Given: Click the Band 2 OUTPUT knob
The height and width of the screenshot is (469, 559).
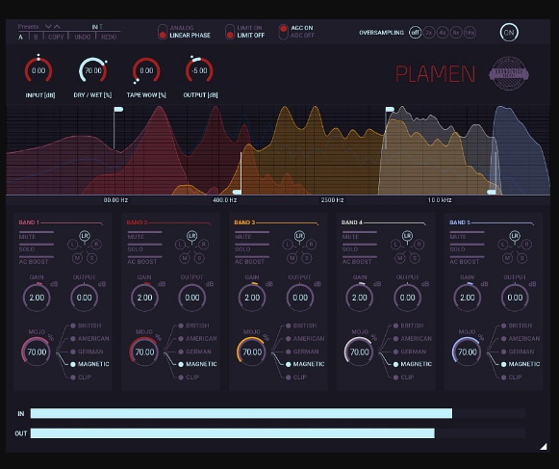Looking at the screenshot, I should [192, 298].
